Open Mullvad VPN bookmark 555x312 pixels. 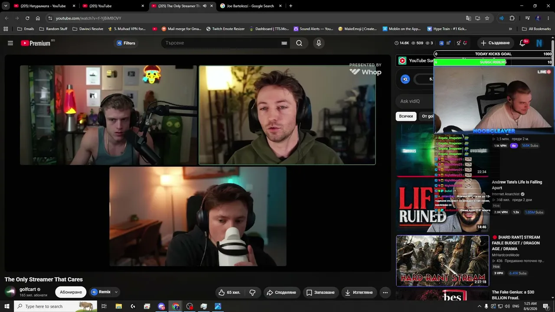[x=127, y=29]
